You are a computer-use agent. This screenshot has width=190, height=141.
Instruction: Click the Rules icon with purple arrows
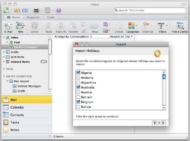pyautogui.click(x=105, y=24)
